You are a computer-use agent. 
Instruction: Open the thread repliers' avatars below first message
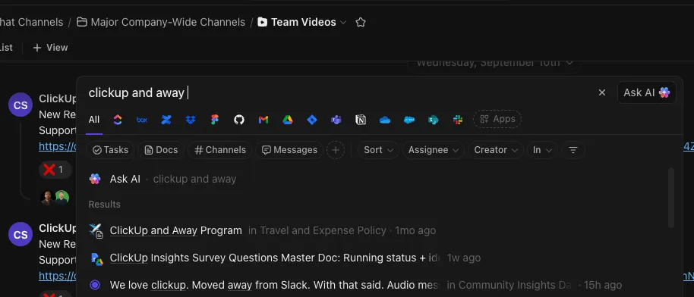(x=55, y=197)
